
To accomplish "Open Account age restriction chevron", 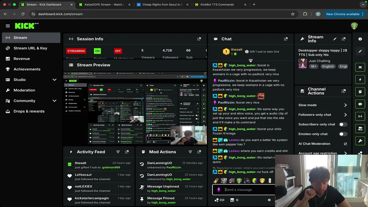I will (345, 153).
